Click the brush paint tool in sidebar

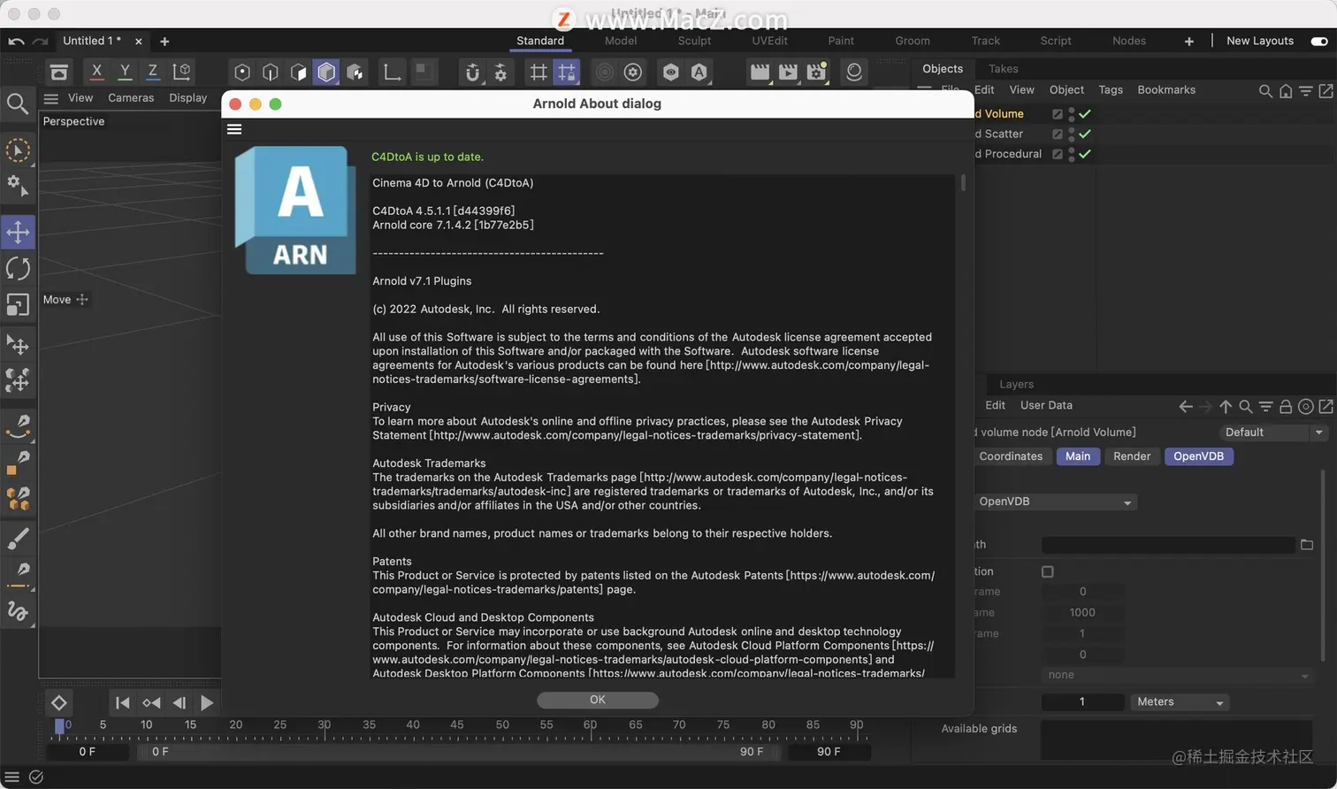[x=18, y=537]
